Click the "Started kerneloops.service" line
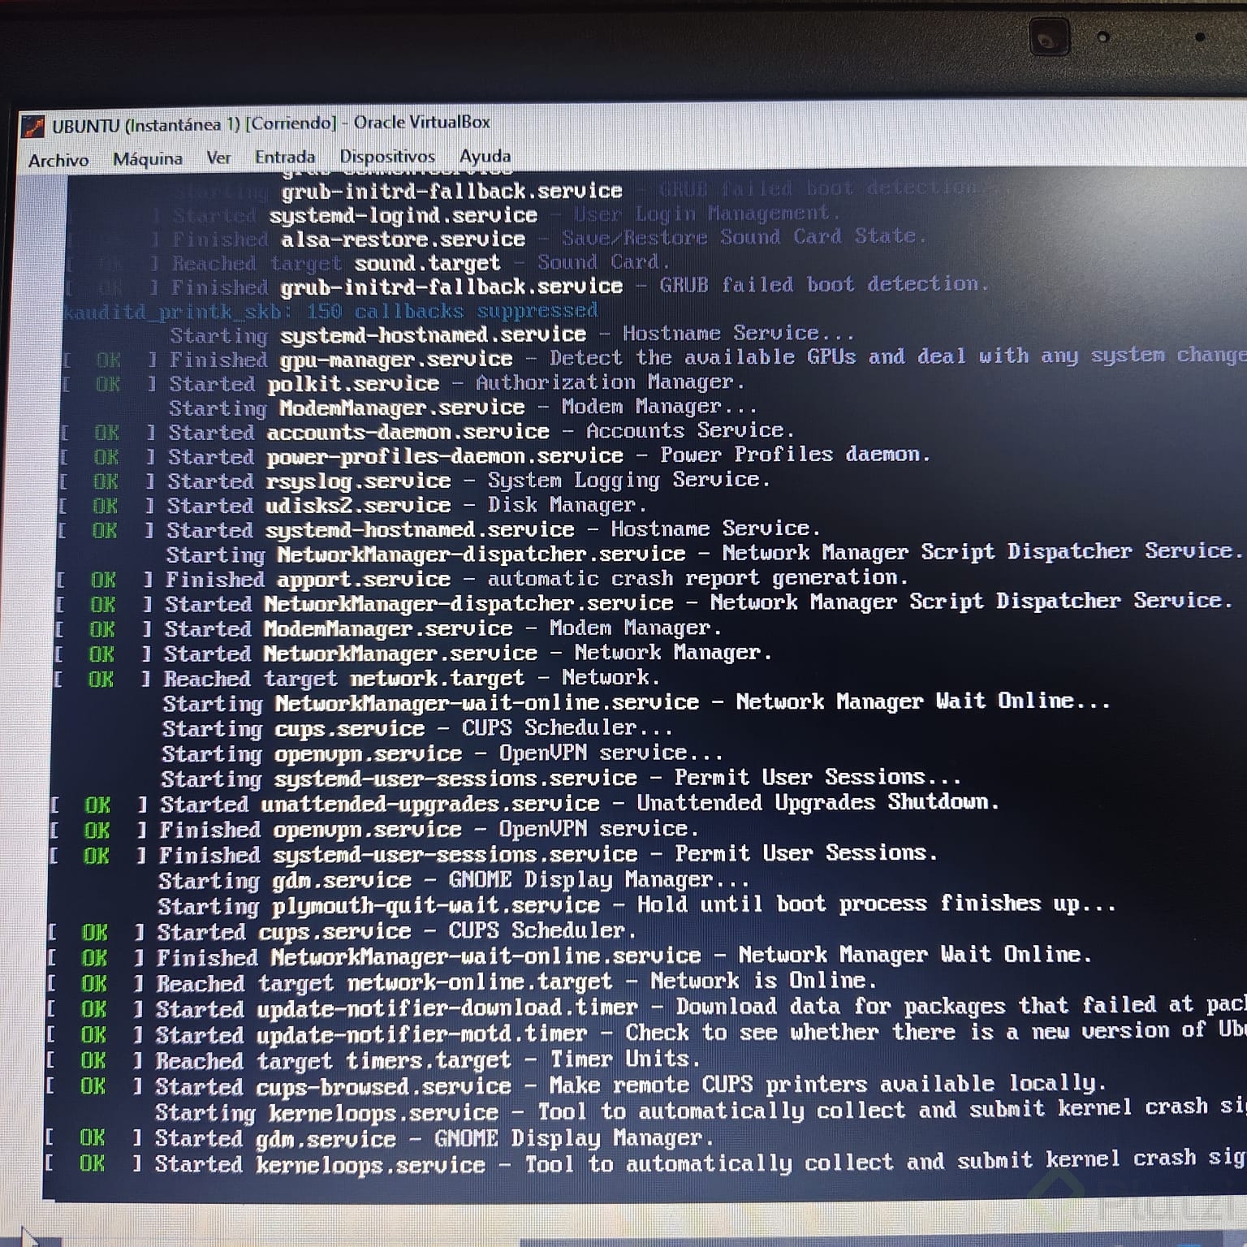The image size is (1247, 1247). [645, 1163]
